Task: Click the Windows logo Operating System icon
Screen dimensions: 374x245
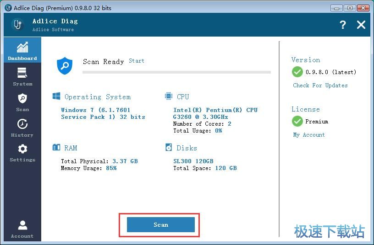Action: (x=56, y=96)
